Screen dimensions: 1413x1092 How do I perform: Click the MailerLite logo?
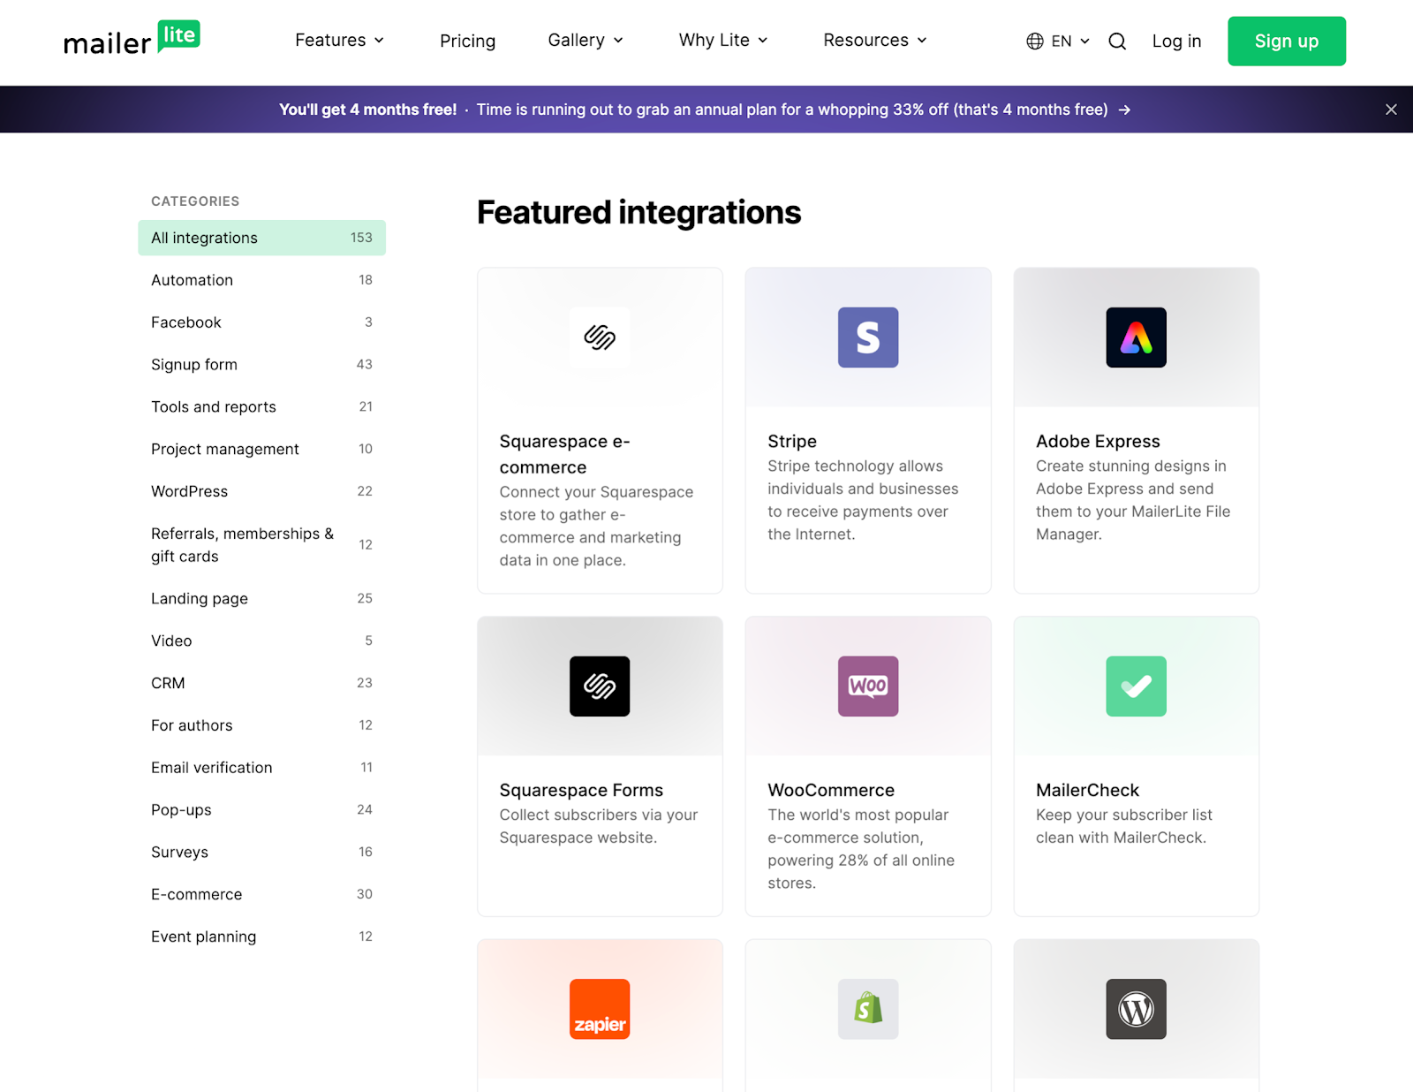coord(131,38)
